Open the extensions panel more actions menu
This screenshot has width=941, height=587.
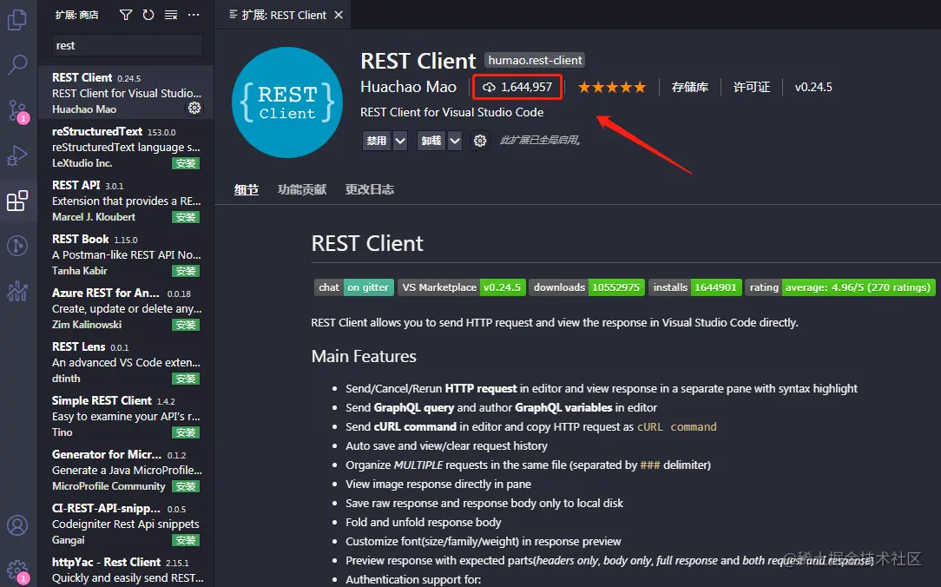[194, 15]
